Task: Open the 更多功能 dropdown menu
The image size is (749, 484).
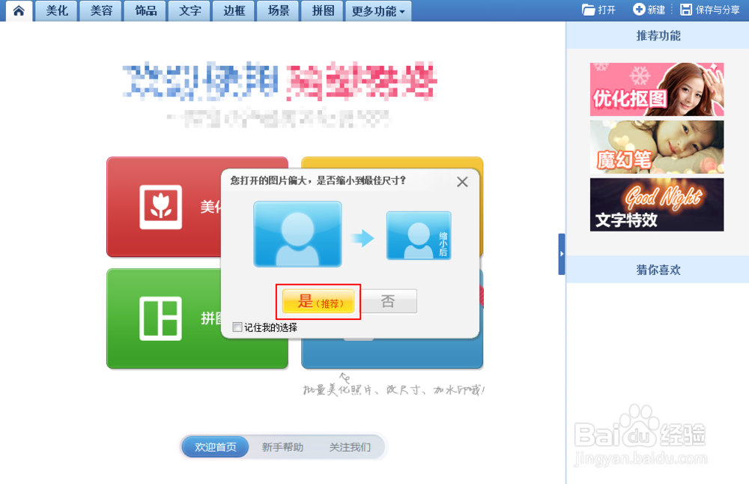Action: 377,10
